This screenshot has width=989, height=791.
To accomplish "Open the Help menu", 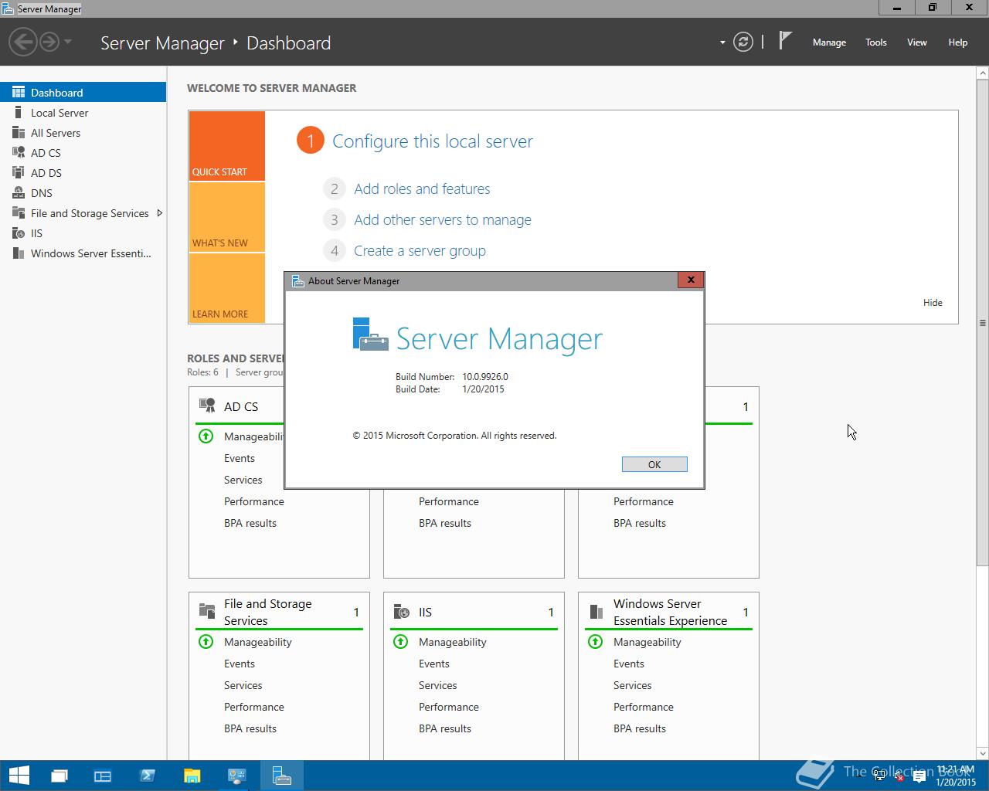I will pyautogui.click(x=958, y=42).
